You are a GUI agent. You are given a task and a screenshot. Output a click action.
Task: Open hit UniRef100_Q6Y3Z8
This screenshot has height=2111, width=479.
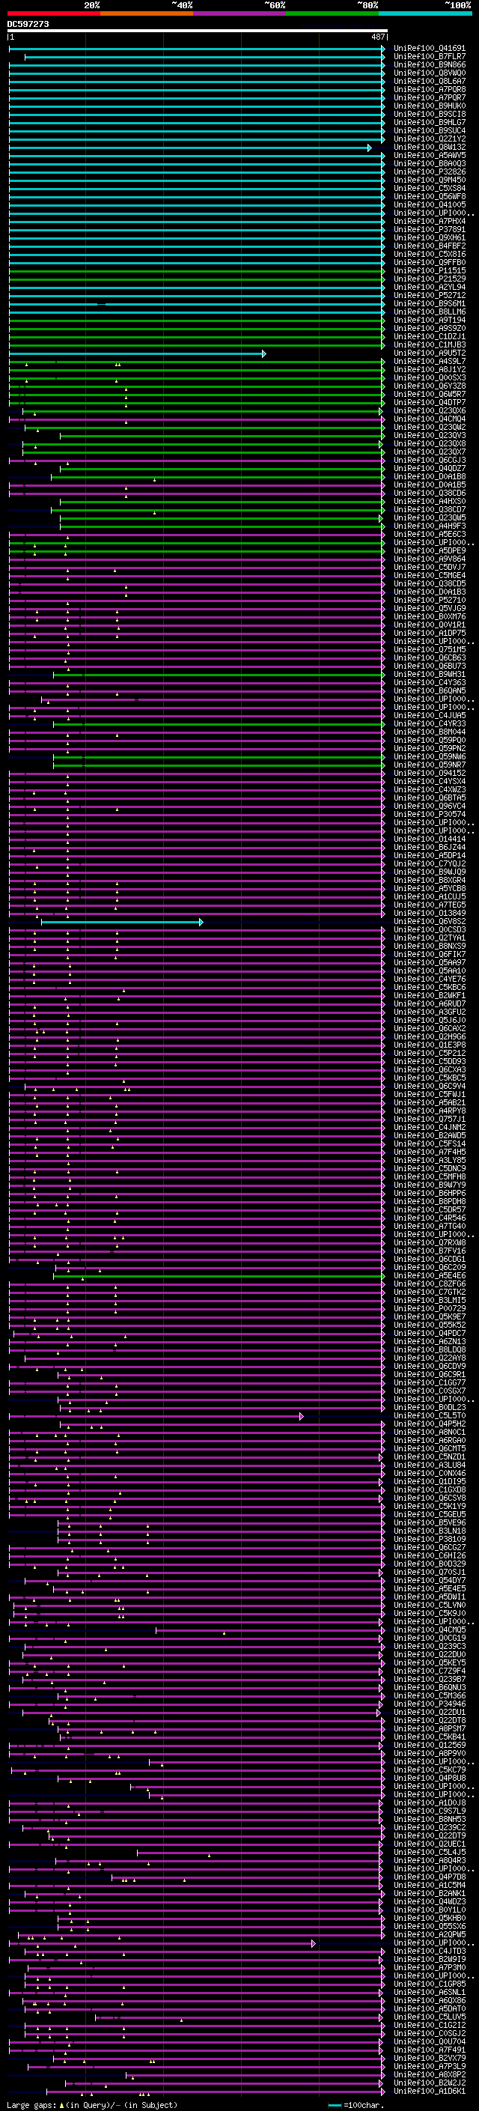(x=429, y=386)
